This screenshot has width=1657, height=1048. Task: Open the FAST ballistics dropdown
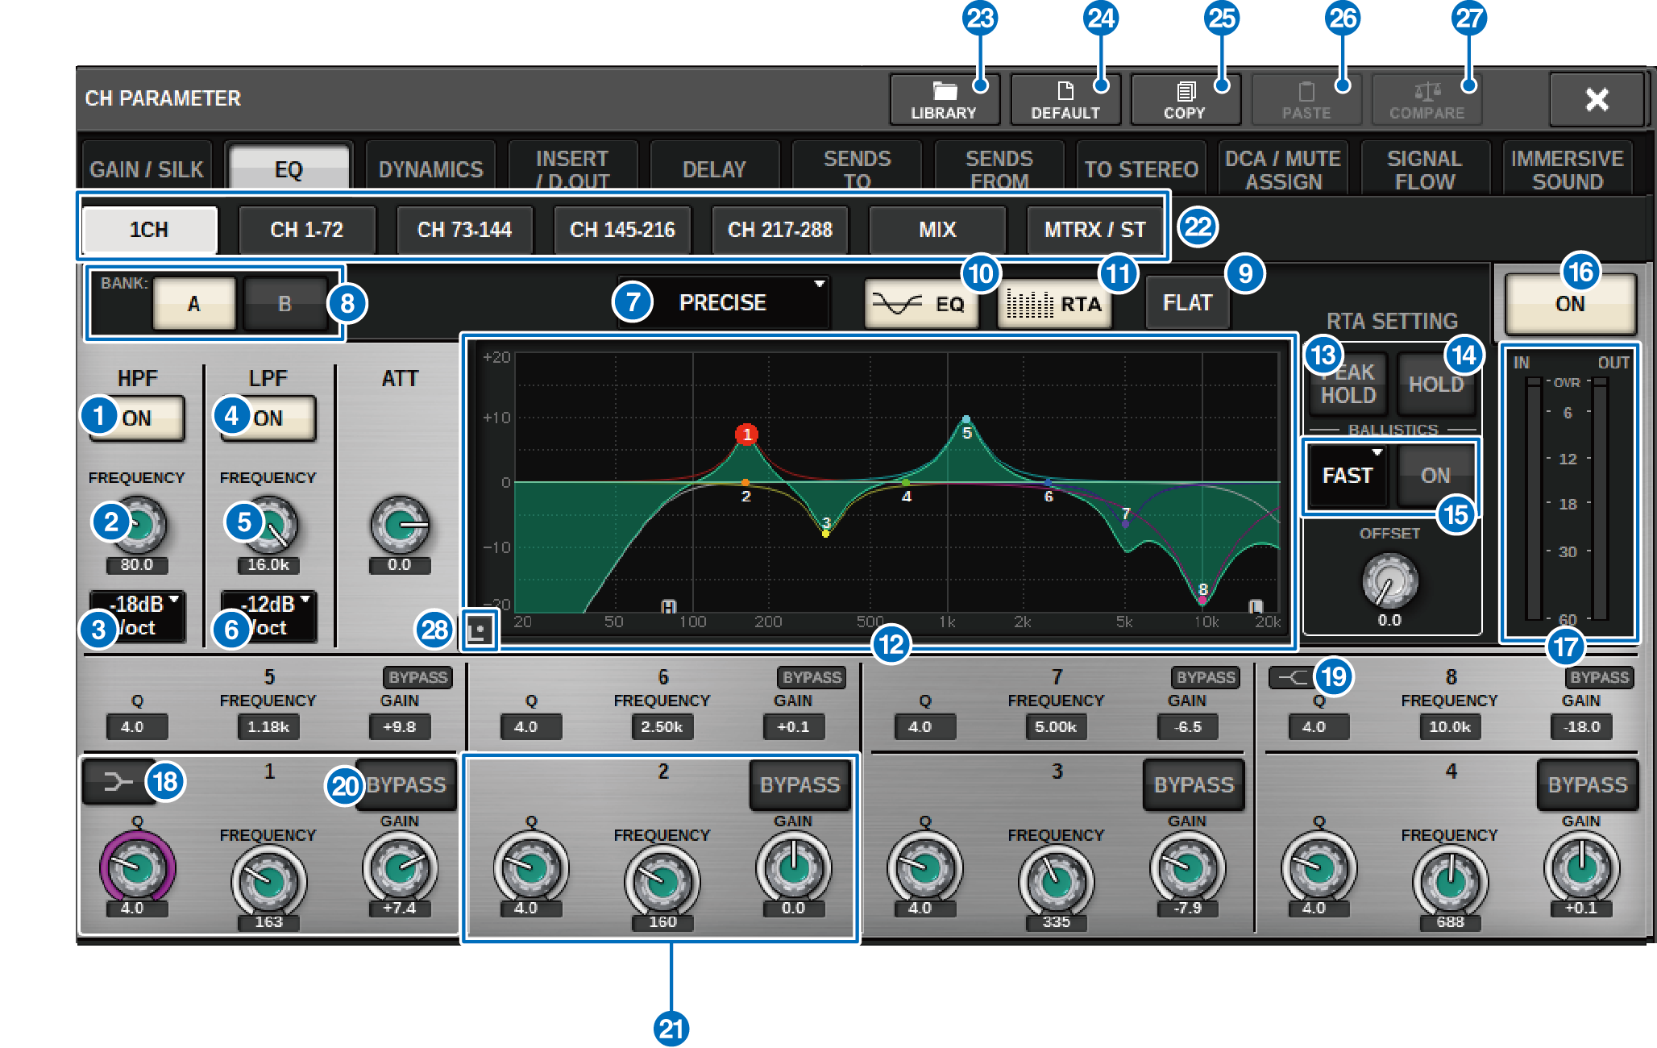[1347, 475]
